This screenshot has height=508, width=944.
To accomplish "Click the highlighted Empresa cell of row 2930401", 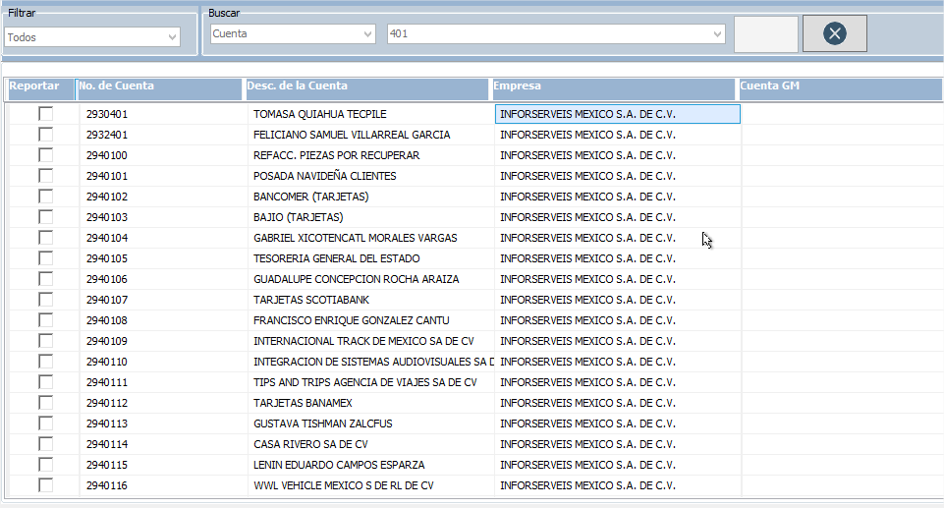I will tap(617, 114).
